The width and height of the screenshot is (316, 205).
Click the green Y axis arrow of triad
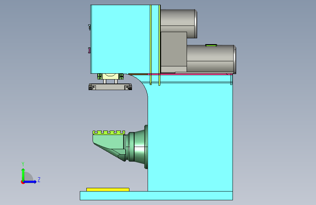[x=23, y=175]
